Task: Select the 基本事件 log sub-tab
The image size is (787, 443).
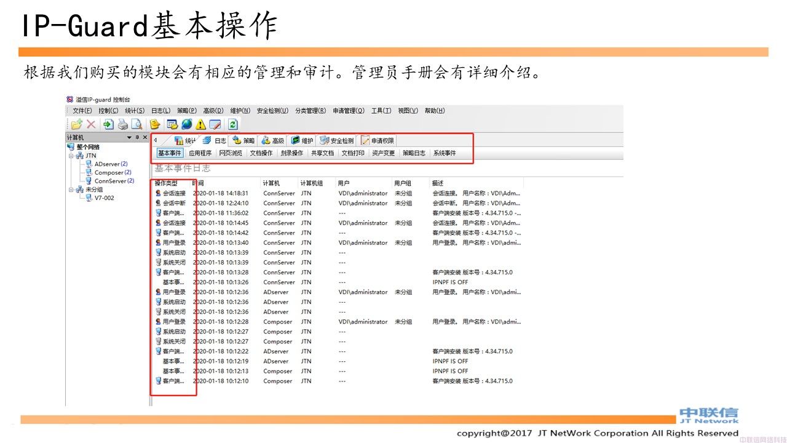Action: (x=170, y=153)
